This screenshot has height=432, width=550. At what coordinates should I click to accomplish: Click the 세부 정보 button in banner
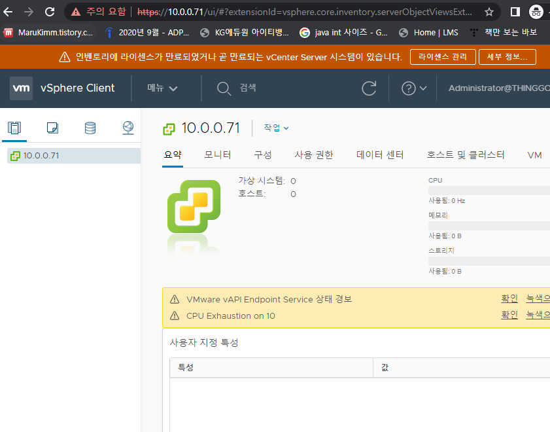coord(507,57)
